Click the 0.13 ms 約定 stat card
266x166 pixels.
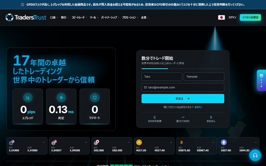click(61, 107)
